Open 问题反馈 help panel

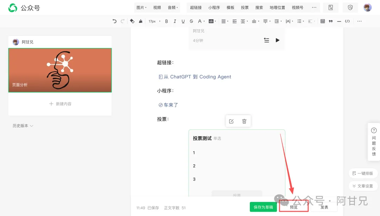[374, 142]
